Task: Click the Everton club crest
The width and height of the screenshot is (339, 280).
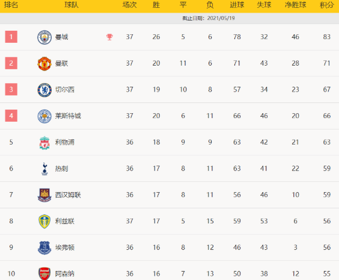Action: pyautogui.click(x=44, y=247)
